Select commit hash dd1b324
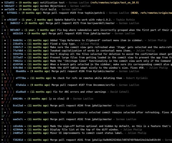 coord(18,33)
